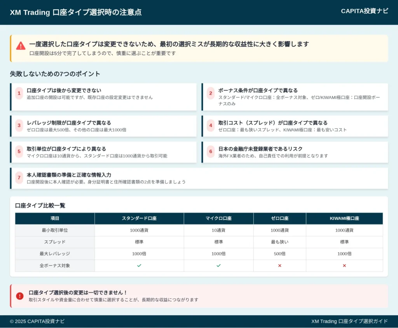Click card title レバレッジ制限が口座タイプで異なる

69,123
